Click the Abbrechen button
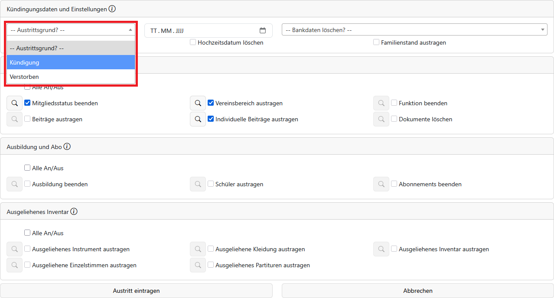 (417, 291)
